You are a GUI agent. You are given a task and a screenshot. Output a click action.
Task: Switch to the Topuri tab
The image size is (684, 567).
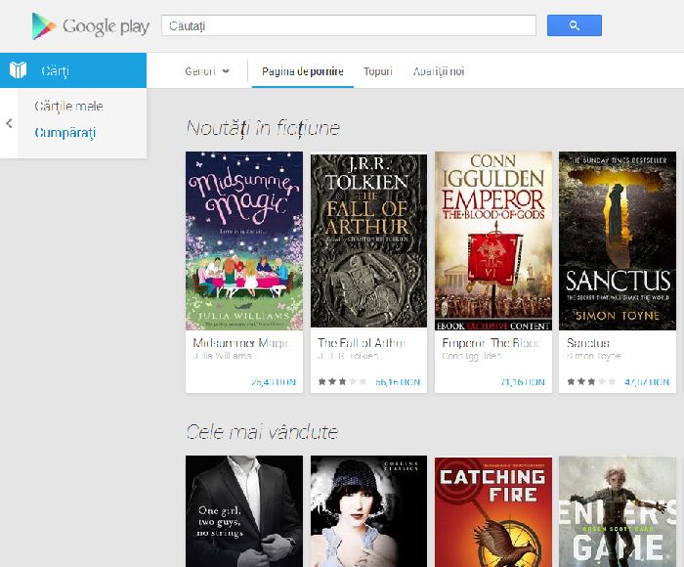point(378,71)
